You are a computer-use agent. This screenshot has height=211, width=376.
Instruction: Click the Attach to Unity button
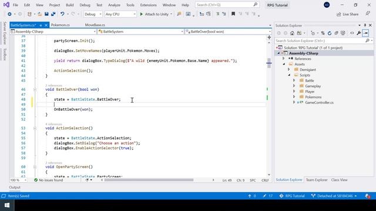pos(156,14)
